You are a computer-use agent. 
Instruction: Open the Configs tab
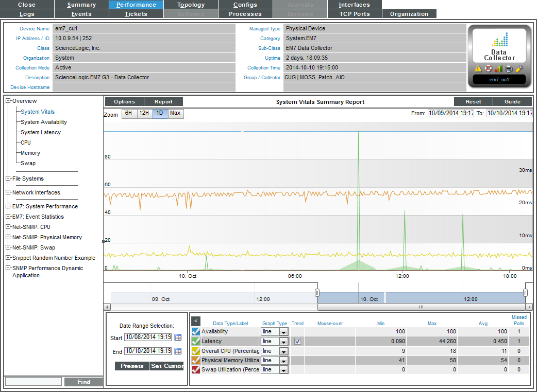pos(245,5)
